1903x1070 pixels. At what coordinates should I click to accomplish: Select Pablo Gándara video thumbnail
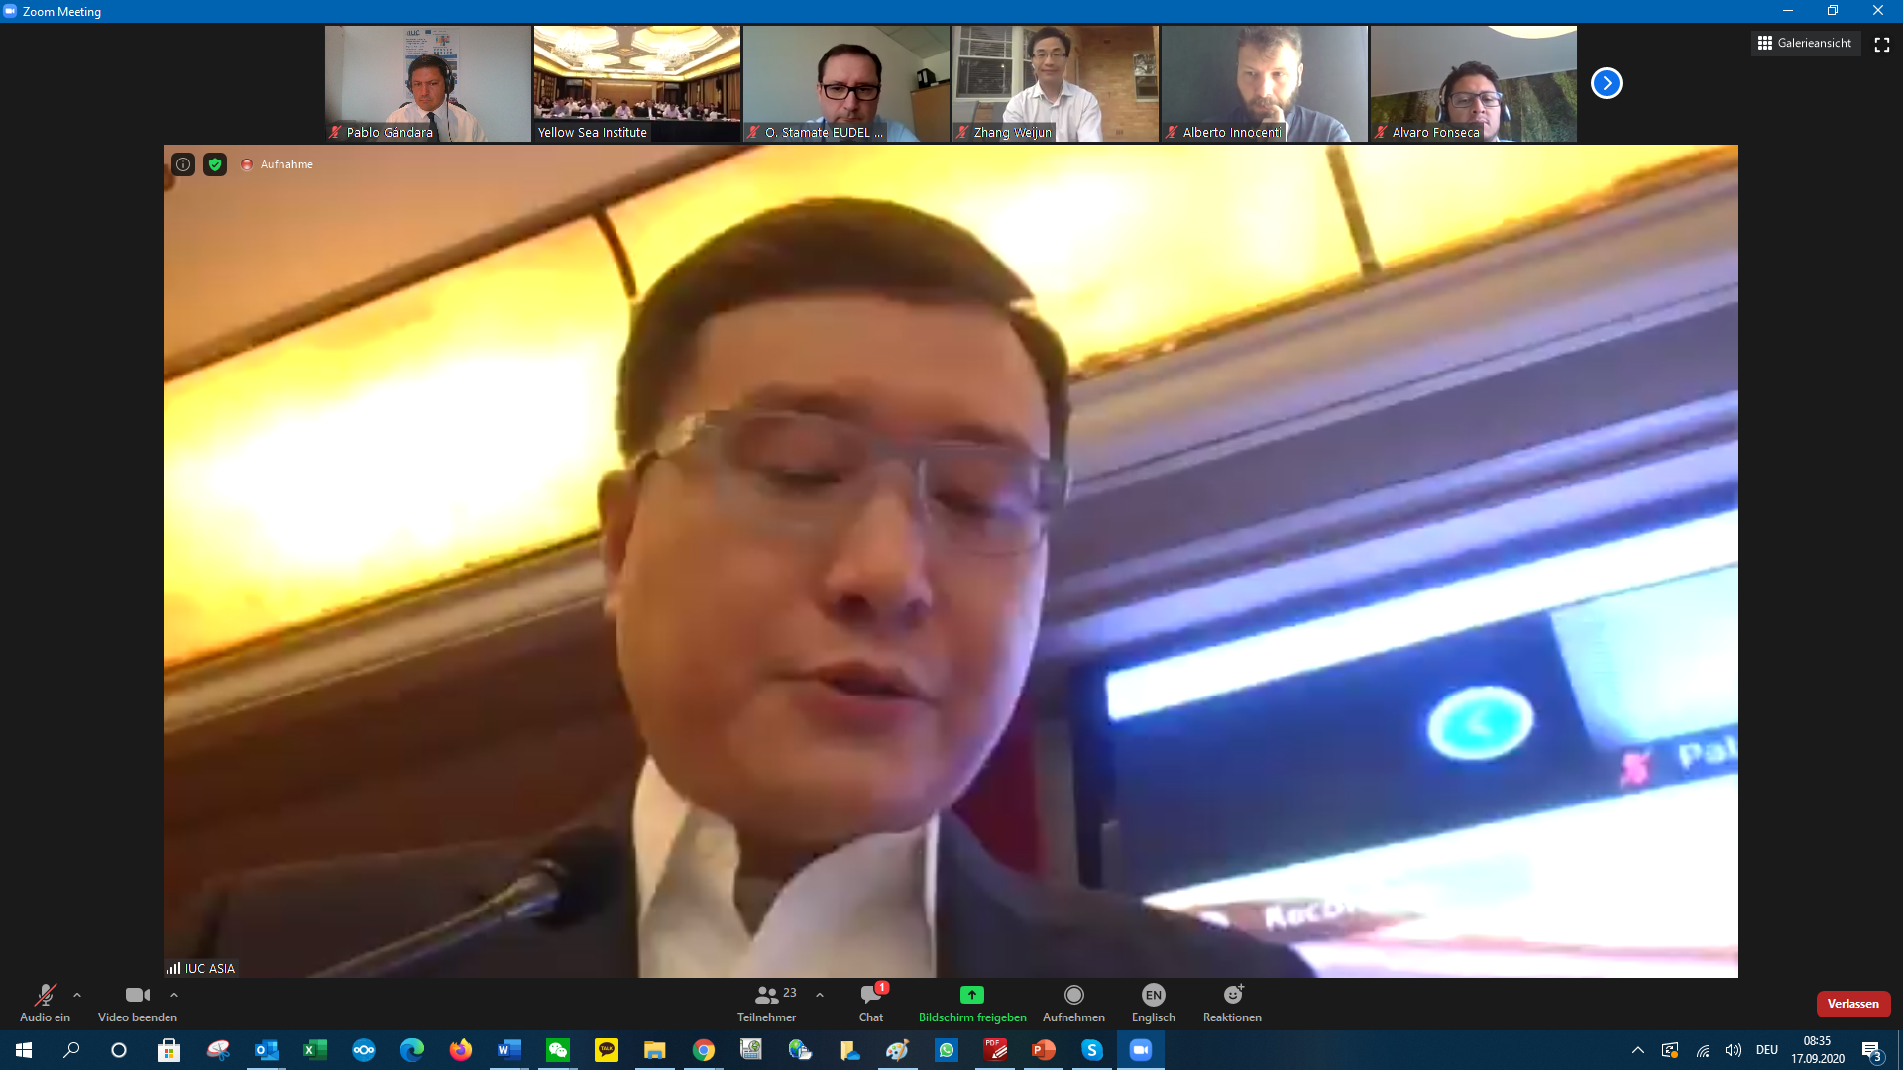tap(428, 83)
